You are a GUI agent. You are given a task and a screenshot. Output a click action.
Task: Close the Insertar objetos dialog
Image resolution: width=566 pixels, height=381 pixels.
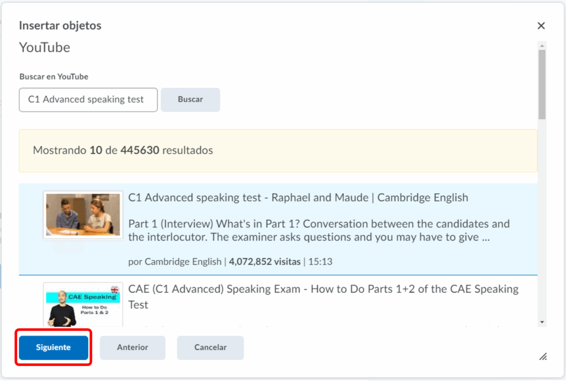541,26
